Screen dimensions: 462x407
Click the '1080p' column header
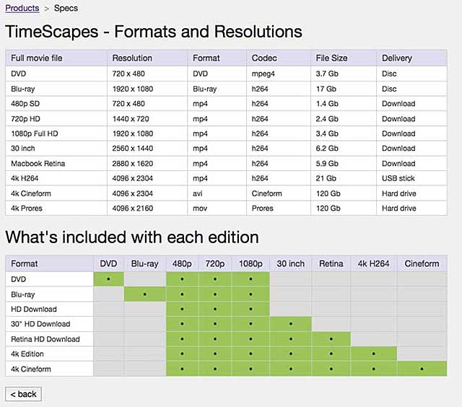pos(250,263)
